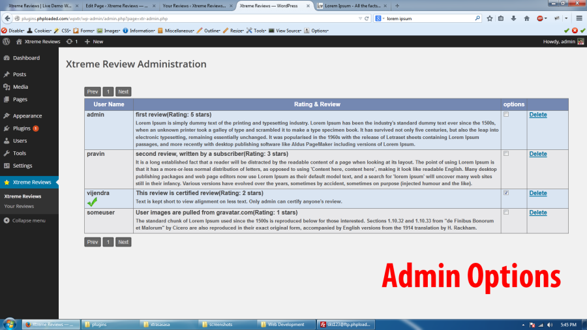Check the options box for admin's review
Viewport: 587px width, 330px height.
506,115
